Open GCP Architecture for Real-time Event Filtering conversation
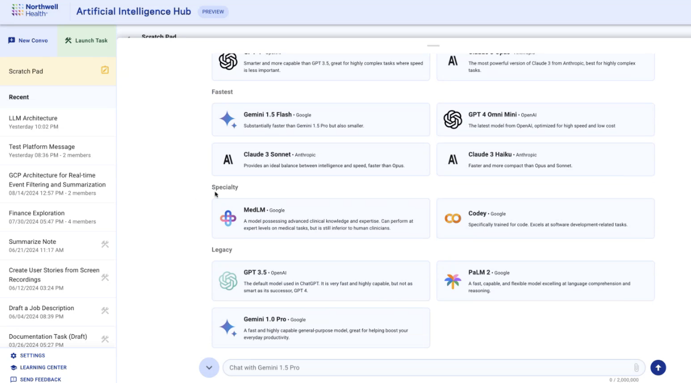Screen dimensions: 691x383 58,184
